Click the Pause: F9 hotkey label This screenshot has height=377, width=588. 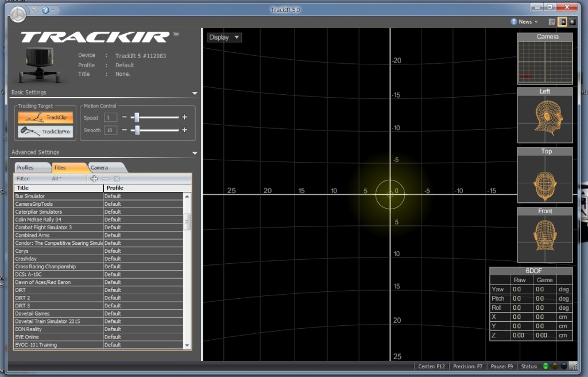[x=502, y=367]
